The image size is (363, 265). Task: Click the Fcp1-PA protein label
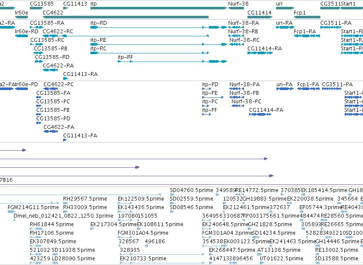click(x=308, y=84)
